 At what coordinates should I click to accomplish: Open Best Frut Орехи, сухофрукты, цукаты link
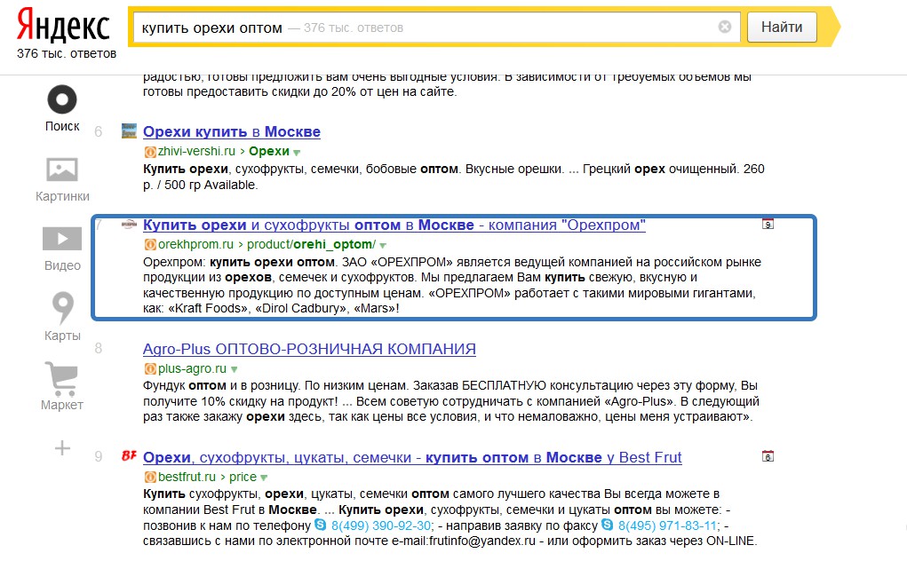pyautogui.click(x=412, y=457)
